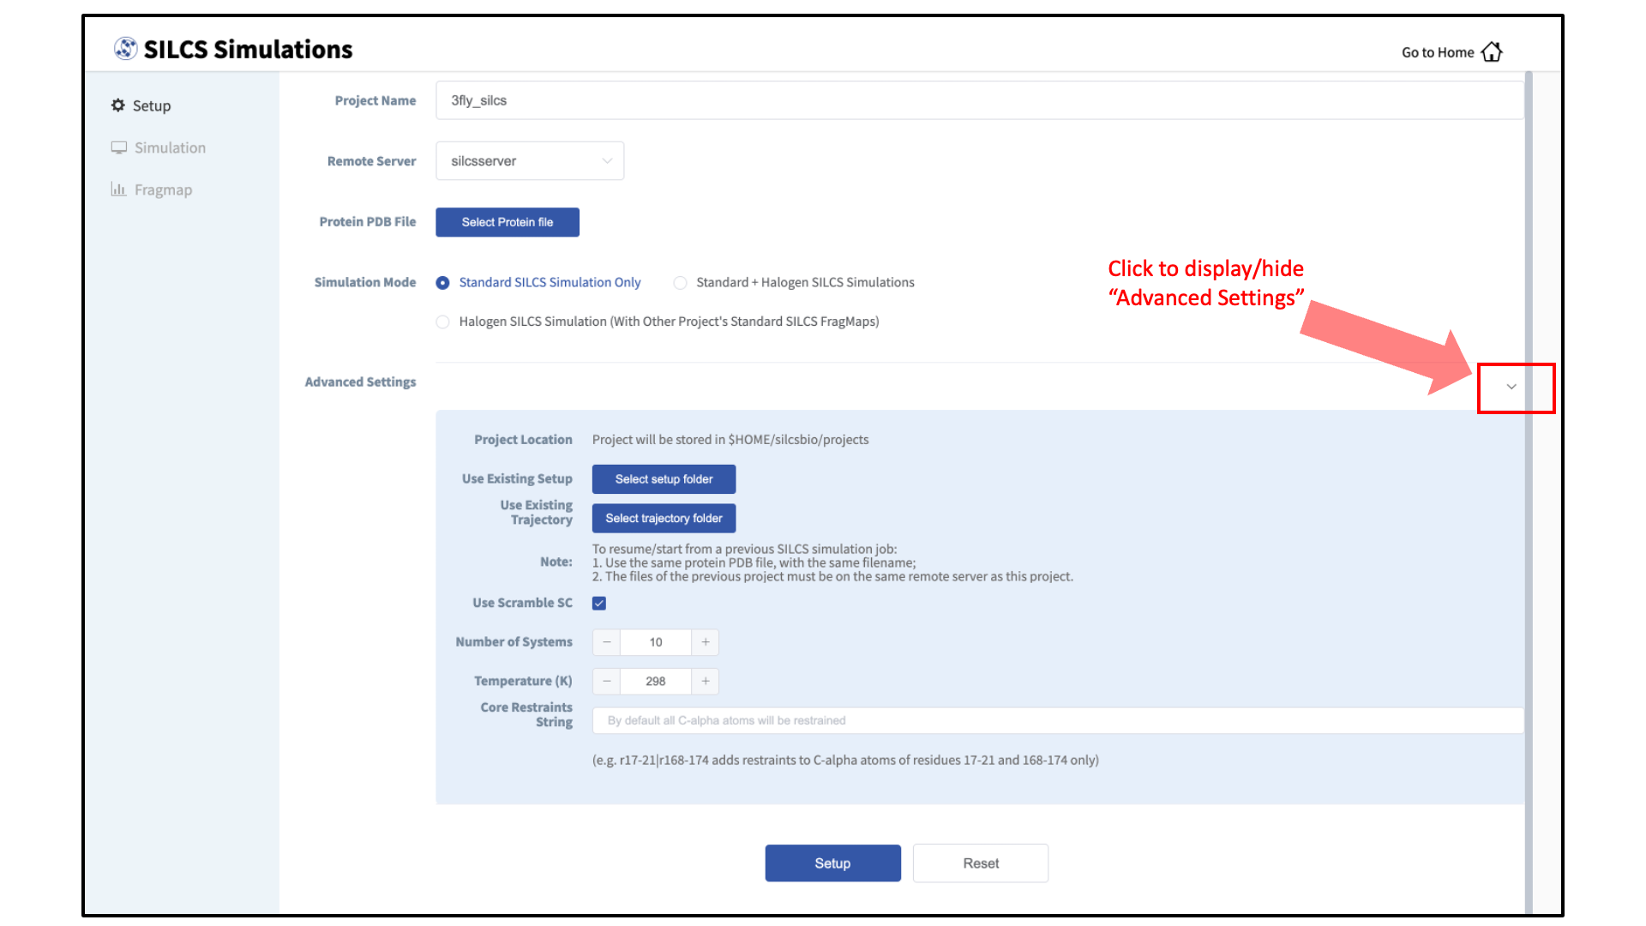Screen dimensions: 1646x926
Task: Click the Setup gear icon in sidebar
Action: (x=118, y=105)
